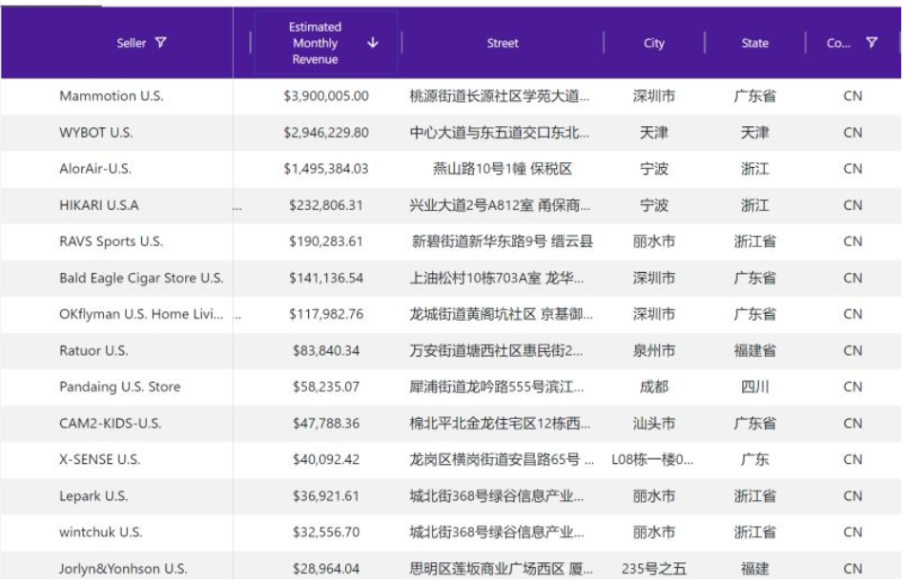Click city cell 泉州市 in Ratuor row
Image resolution: width=906 pixels, height=586 pixels.
[653, 350]
